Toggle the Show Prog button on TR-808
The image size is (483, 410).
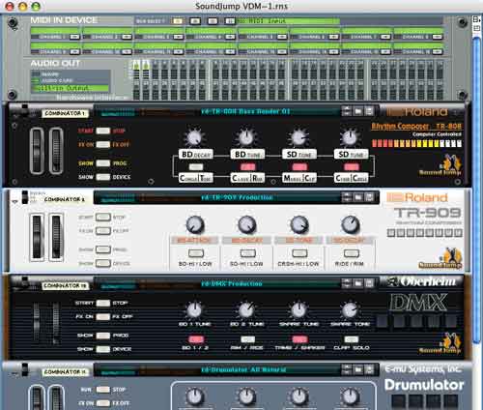[x=103, y=163]
